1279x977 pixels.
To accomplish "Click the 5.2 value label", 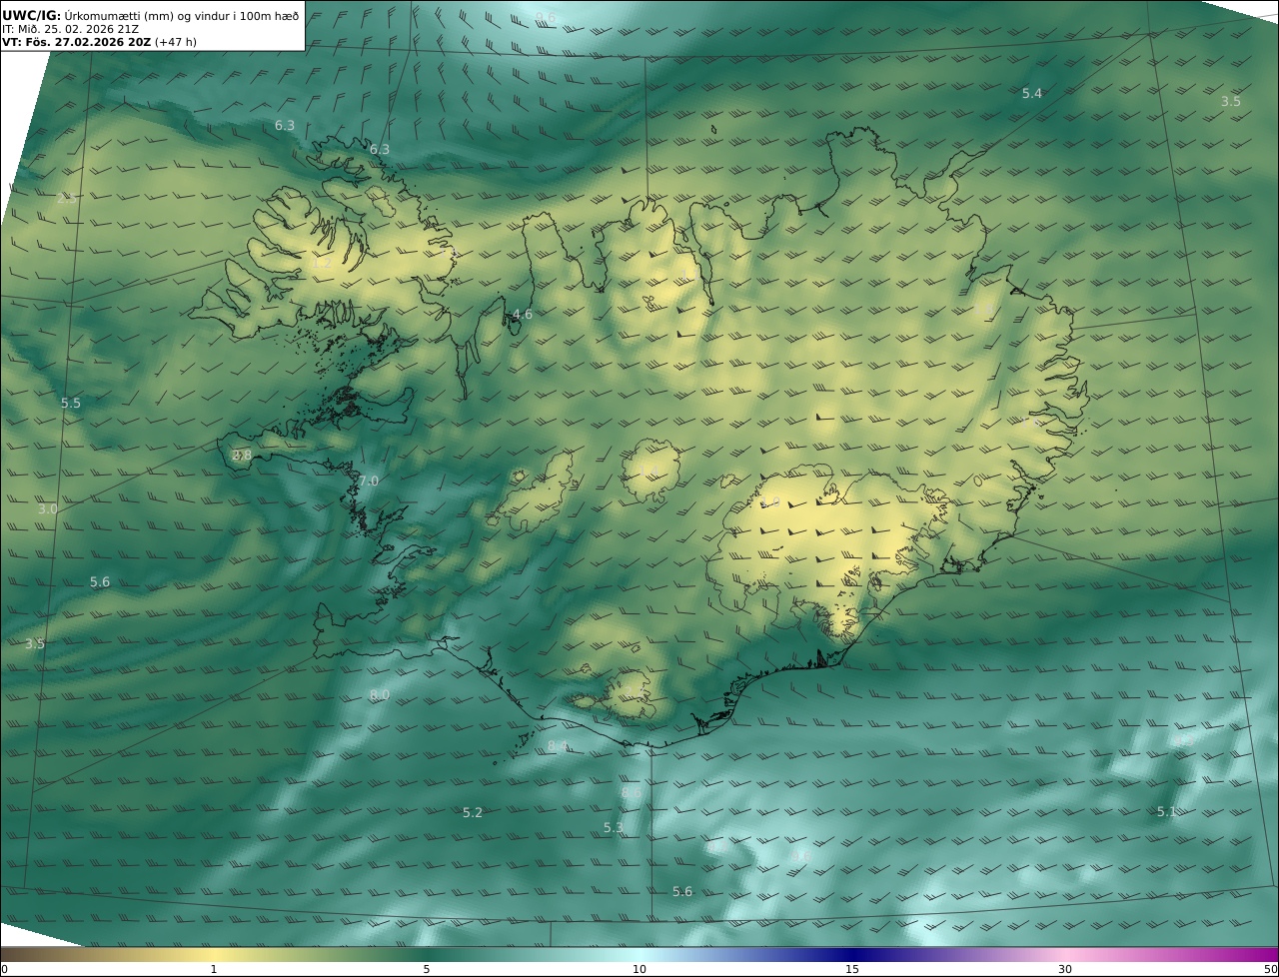I will [473, 813].
